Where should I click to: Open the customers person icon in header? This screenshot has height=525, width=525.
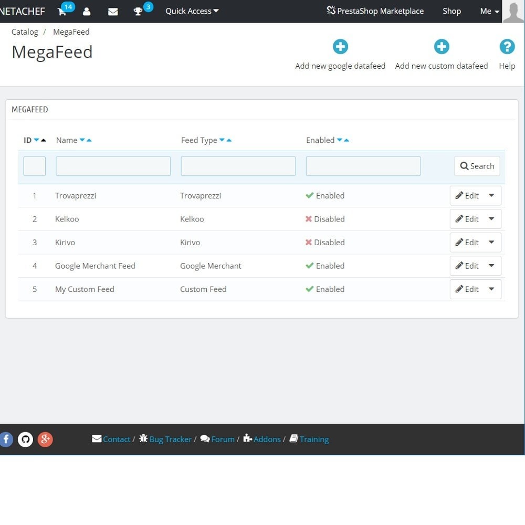point(87,12)
